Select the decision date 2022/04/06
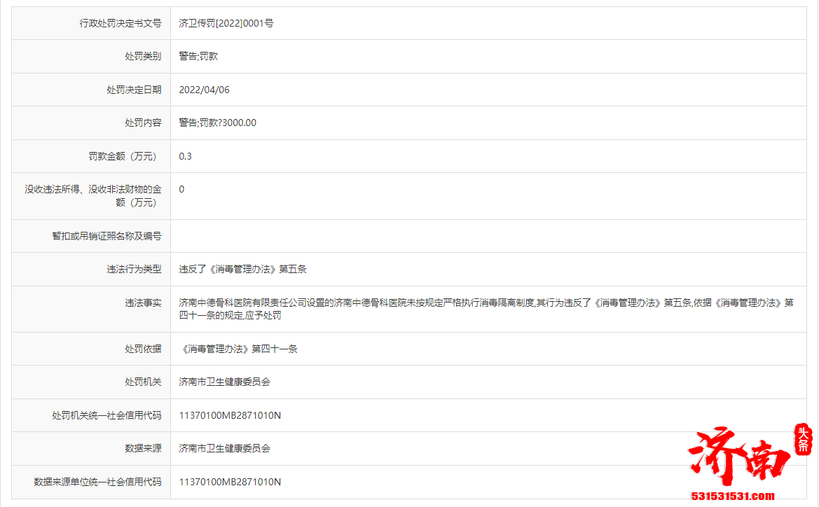The width and height of the screenshot is (819, 507). (x=203, y=89)
